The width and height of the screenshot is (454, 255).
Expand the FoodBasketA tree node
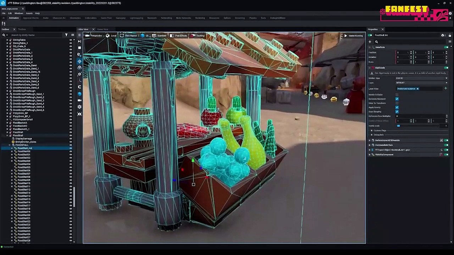[7, 123]
